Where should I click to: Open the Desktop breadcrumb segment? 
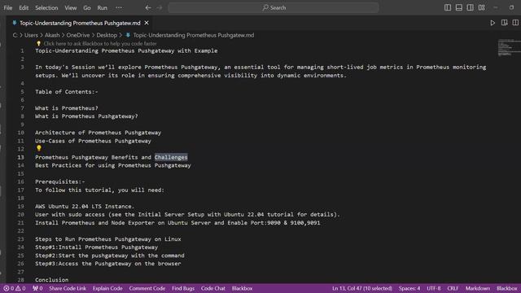(107, 35)
